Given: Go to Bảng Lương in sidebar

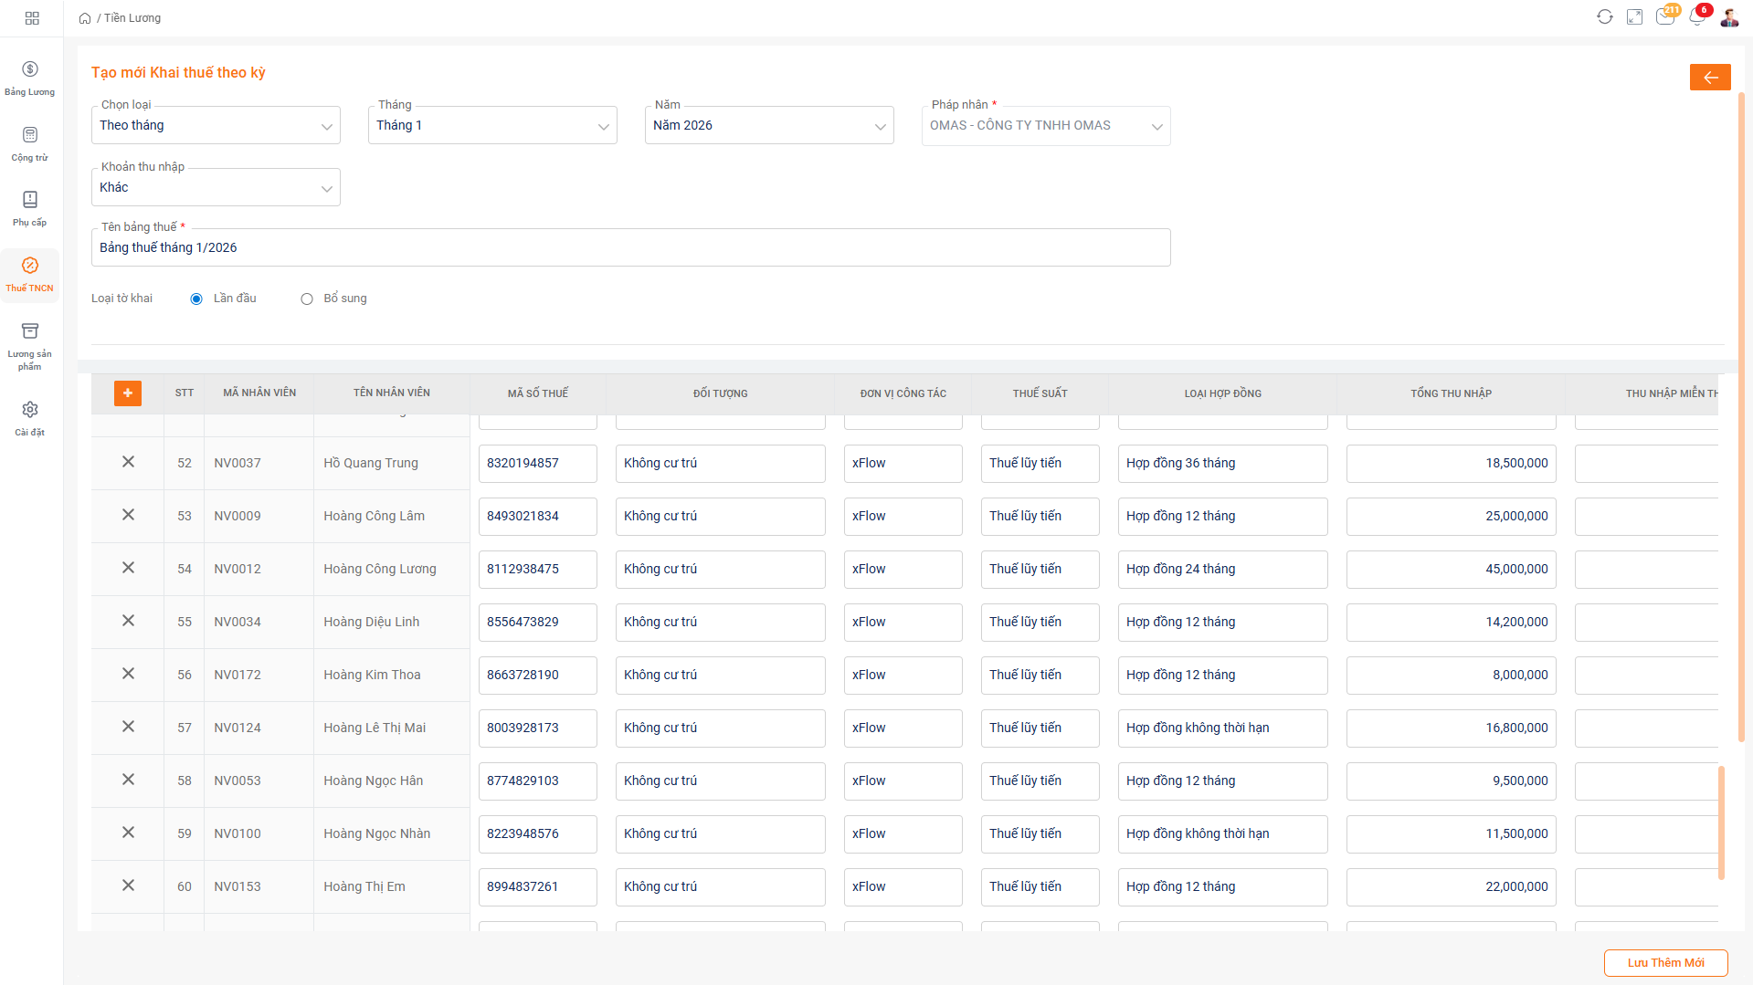Looking at the screenshot, I should [x=30, y=78].
